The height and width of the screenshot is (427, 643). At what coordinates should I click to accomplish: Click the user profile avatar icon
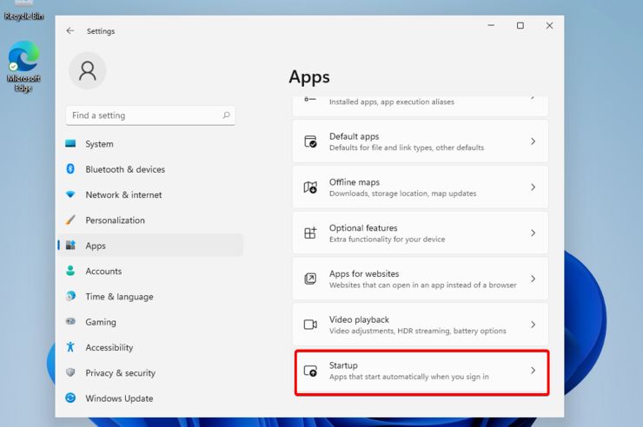pos(88,71)
